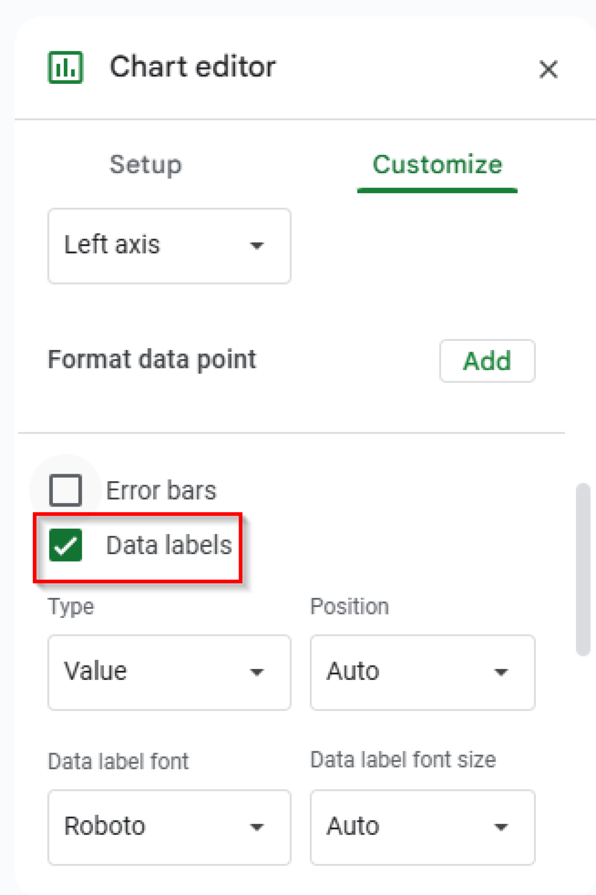This screenshot has height=895, width=596.
Task: Open the Position Auto dropdown
Action: (x=422, y=672)
